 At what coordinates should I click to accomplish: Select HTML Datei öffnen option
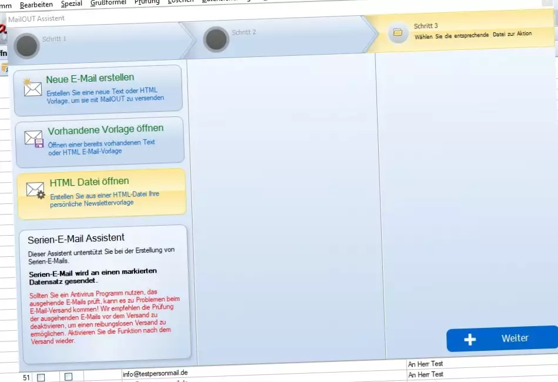click(x=102, y=193)
